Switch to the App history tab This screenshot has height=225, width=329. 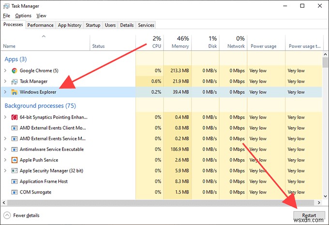tap(70, 25)
